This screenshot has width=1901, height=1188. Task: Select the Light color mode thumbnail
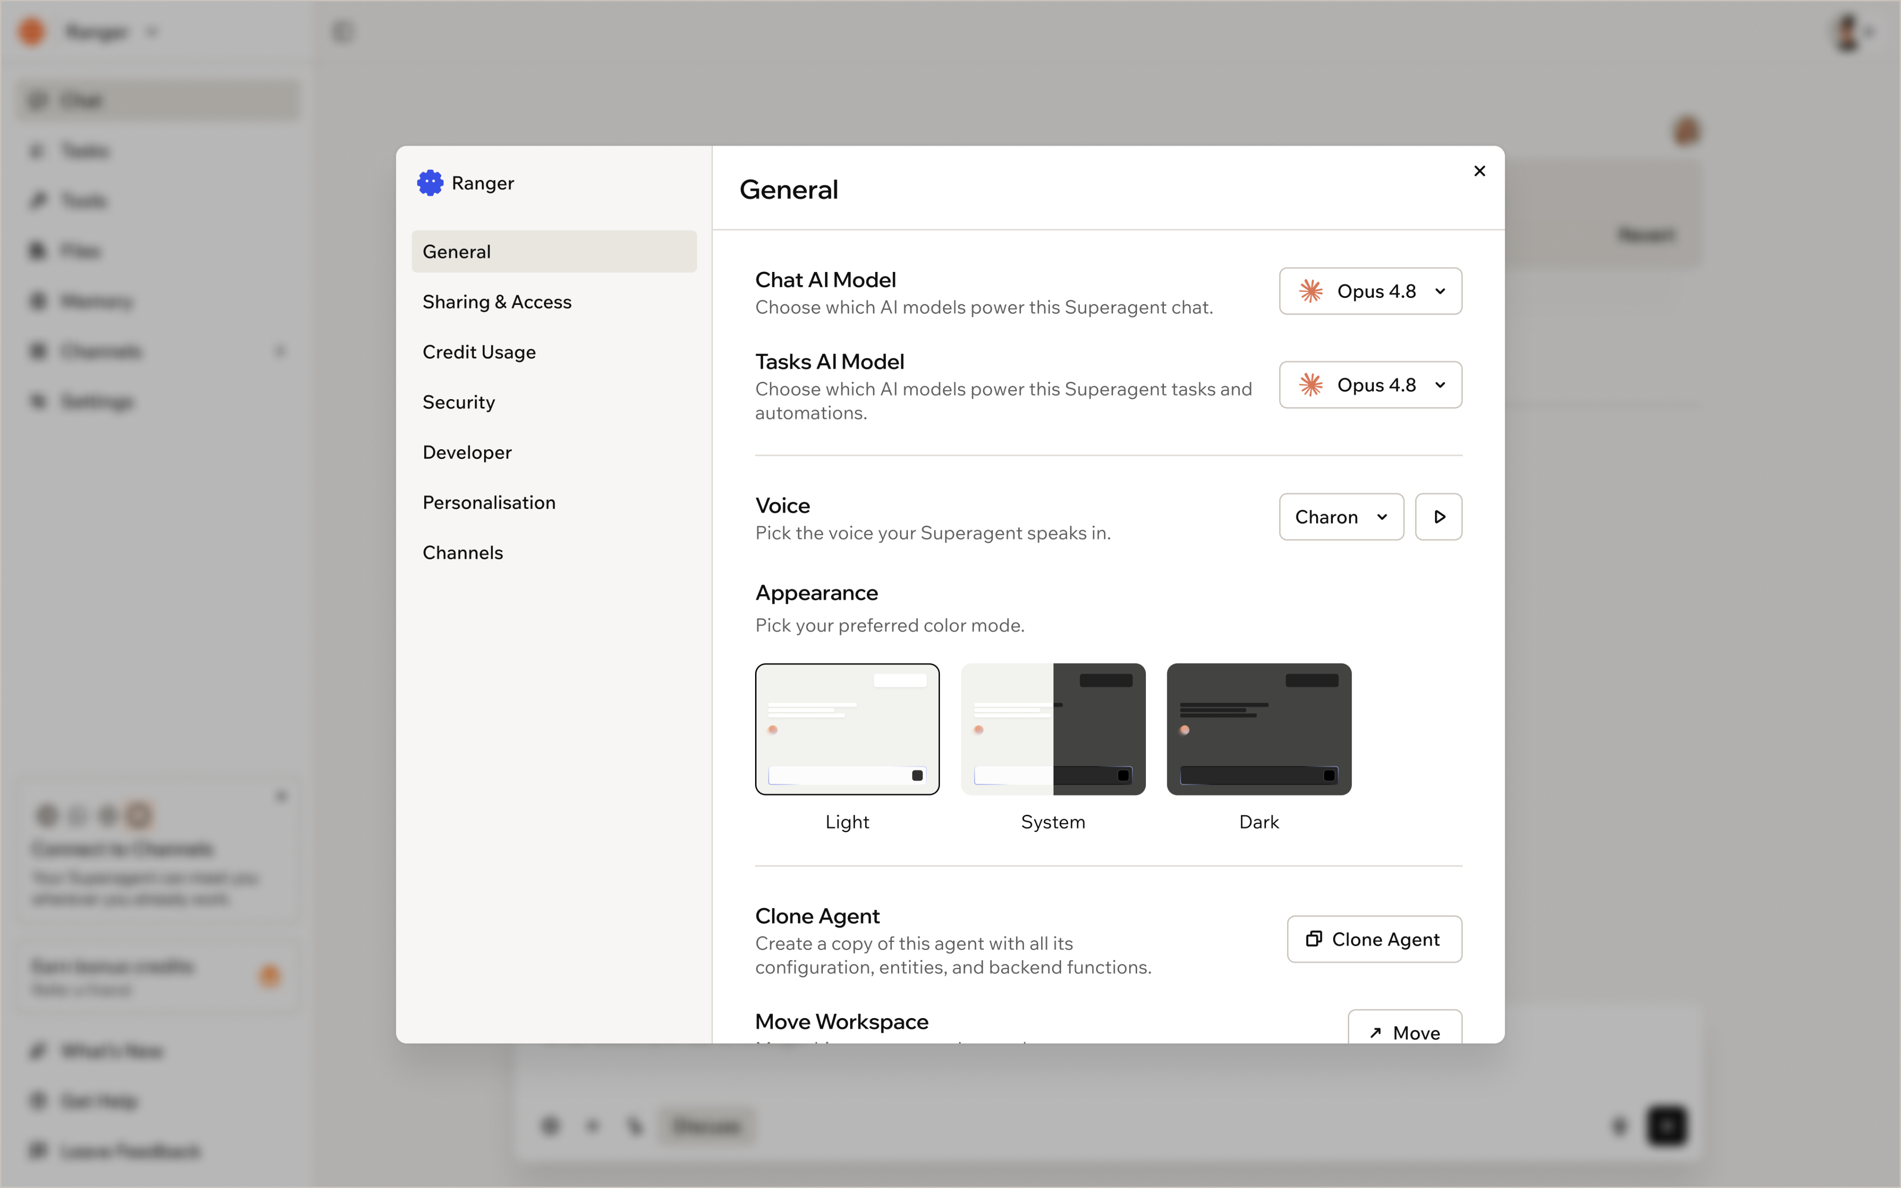coord(847,729)
